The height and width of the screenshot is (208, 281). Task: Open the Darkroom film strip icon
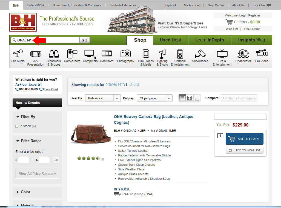point(107,54)
